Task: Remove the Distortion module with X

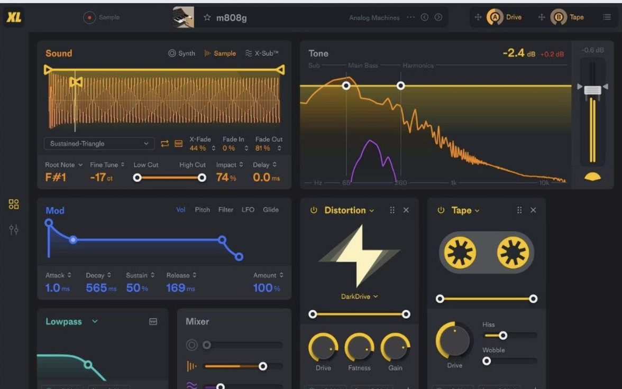Action: pyautogui.click(x=406, y=210)
